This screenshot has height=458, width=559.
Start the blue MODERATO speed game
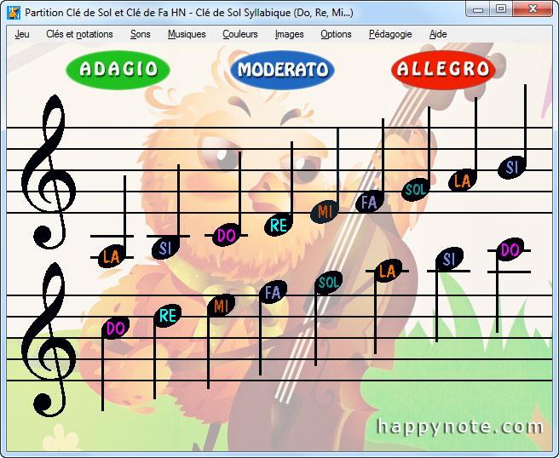click(282, 70)
